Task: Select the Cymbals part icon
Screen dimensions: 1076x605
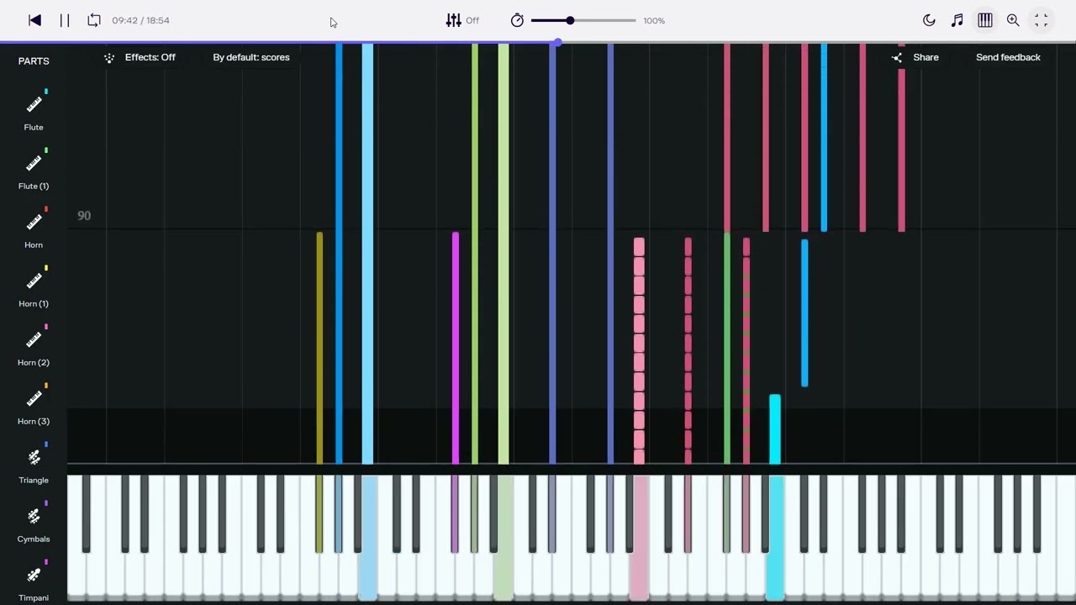Action: 34,516
